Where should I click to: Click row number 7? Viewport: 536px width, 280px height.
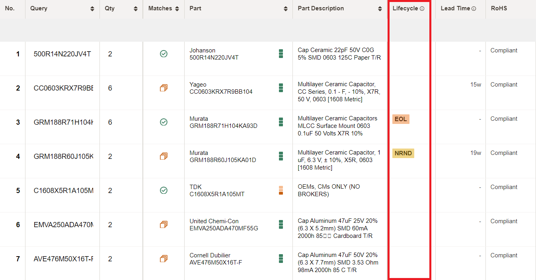[18, 259]
